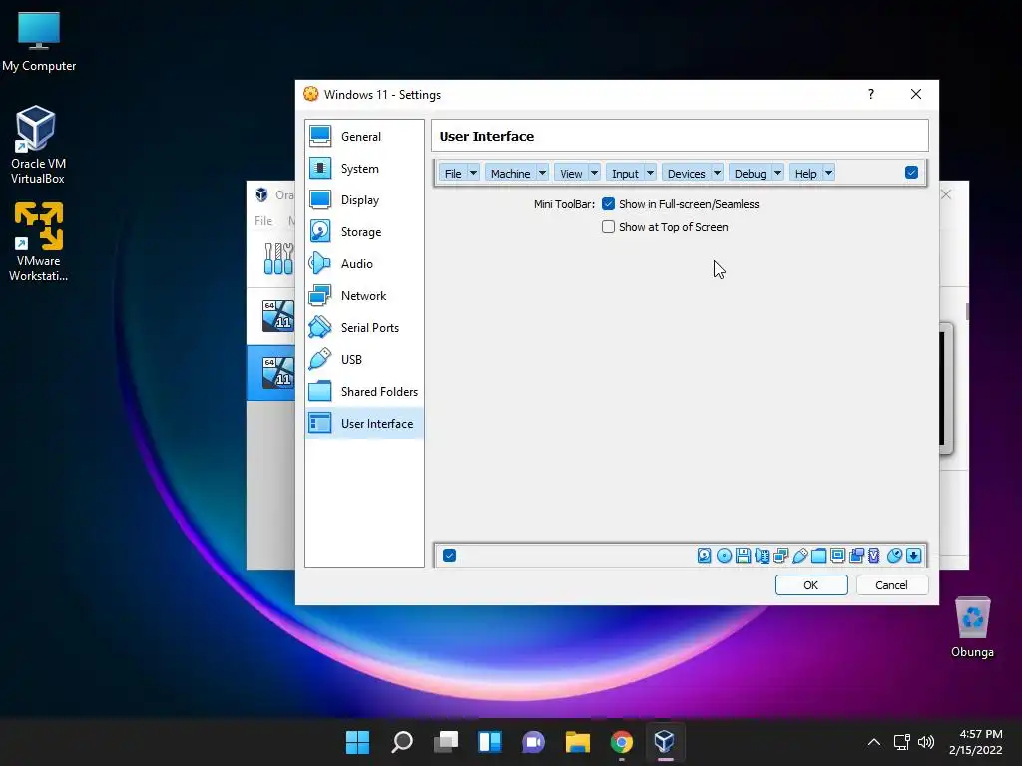Screen dimensions: 1022x766
Task: Click the tools icon in VirtualBox Manager
Action: click(279, 258)
